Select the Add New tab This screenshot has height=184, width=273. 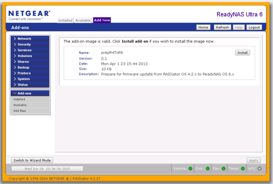[x=102, y=20]
